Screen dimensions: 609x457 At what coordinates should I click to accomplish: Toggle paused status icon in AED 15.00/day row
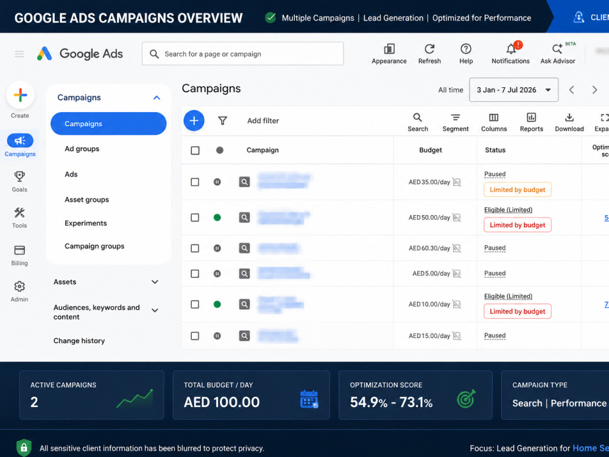point(217,336)
